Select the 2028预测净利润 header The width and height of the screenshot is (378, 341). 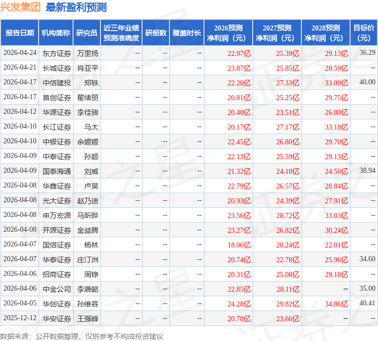point(325,33)
